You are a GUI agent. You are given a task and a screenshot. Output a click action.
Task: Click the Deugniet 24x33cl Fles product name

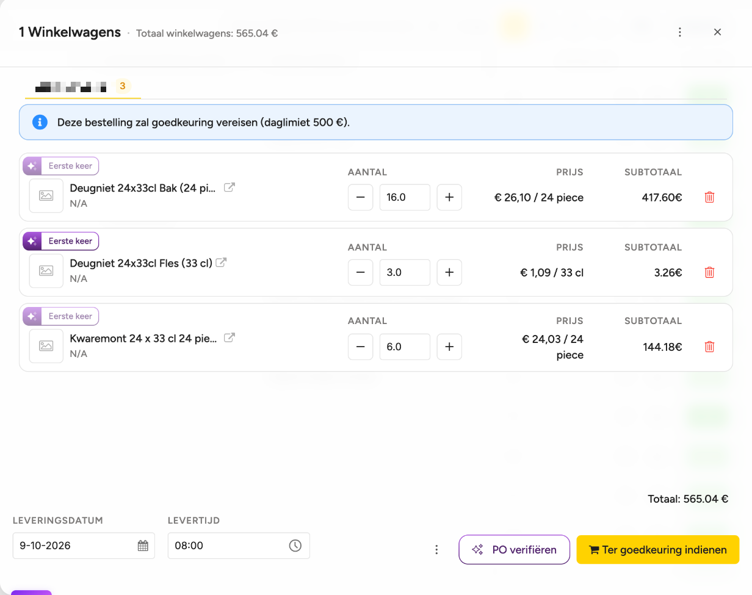coord(141,263)
